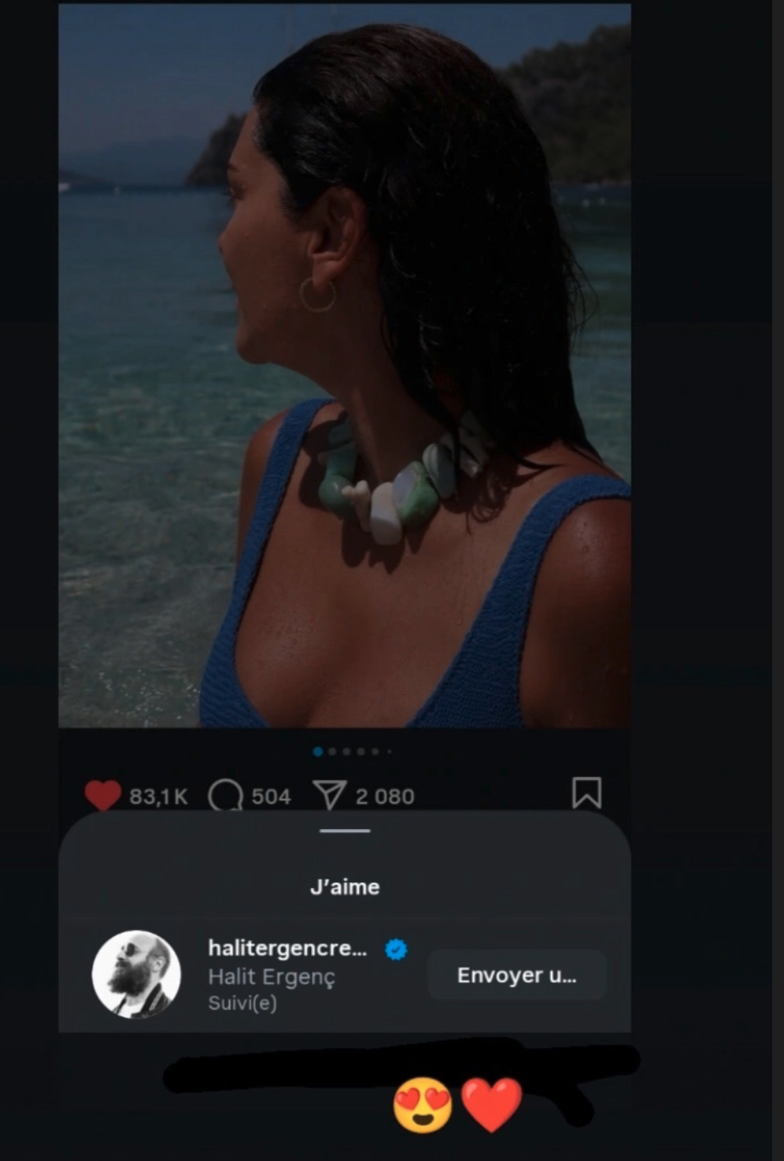784x1161 pixels.
Task: Click the 504 comments count
Action: pyautogui.click(x=271, y=796)
